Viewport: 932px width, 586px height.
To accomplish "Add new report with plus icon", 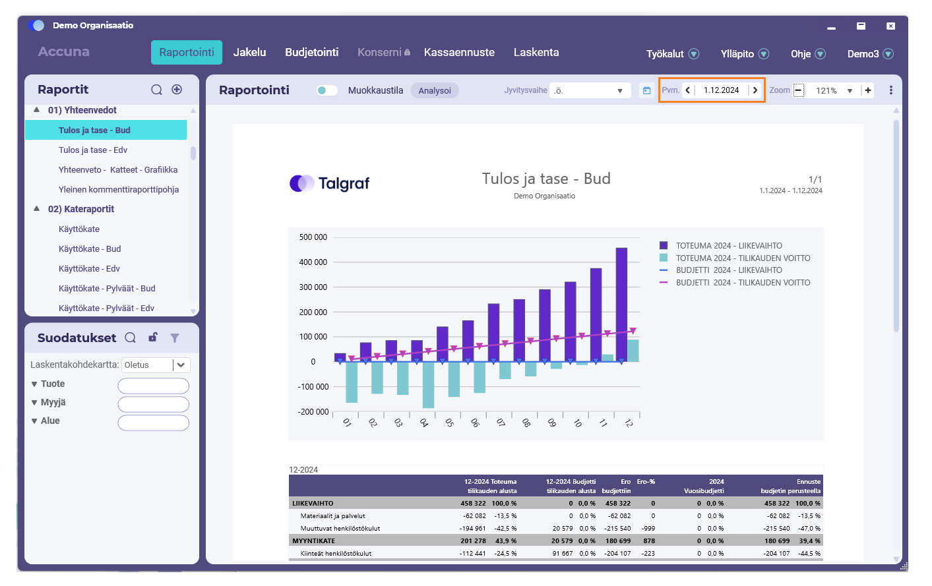I will point(177,90).
